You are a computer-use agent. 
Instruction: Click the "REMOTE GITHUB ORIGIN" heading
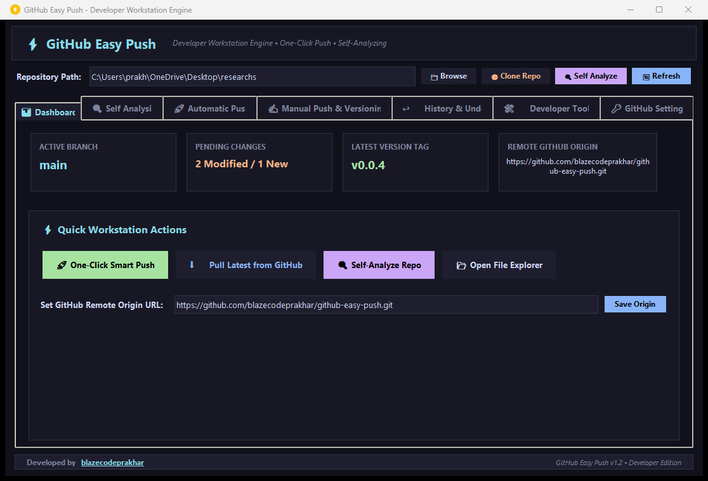click(552, 146)
